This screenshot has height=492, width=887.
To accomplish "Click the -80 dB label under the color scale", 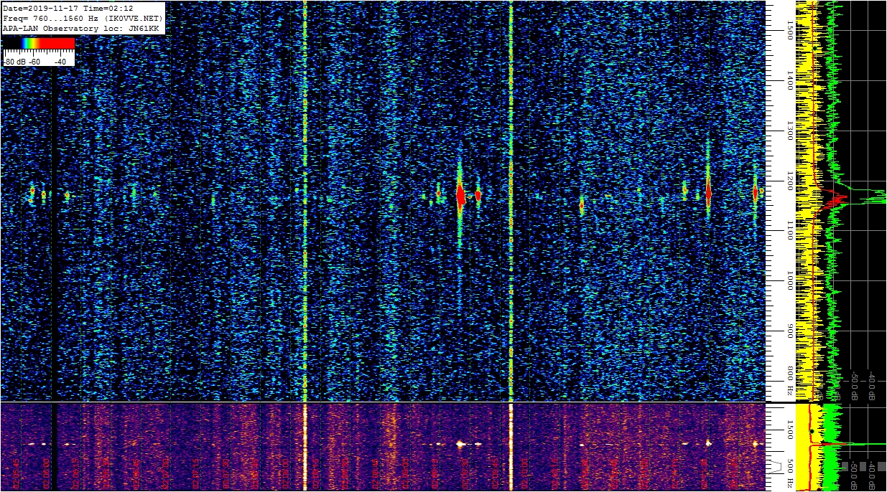I will [16, 62].
